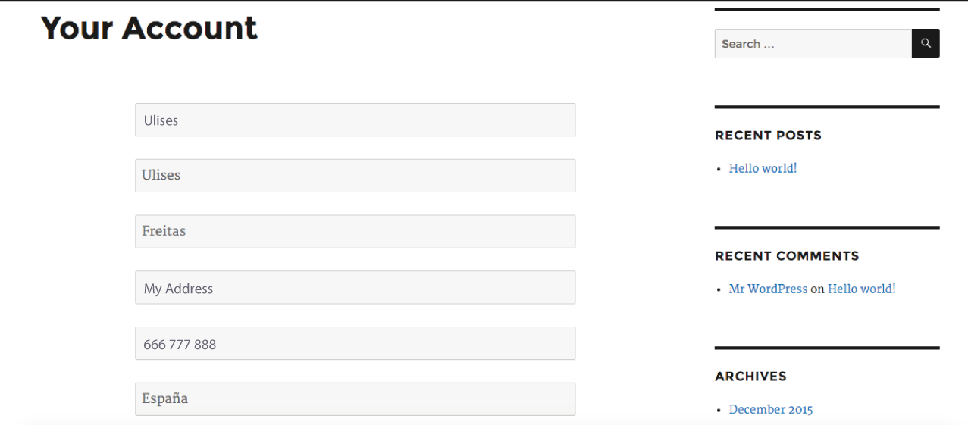The image size is (968, 425).
Task: Click into the My Address field
Action: [x=355, y=288]
